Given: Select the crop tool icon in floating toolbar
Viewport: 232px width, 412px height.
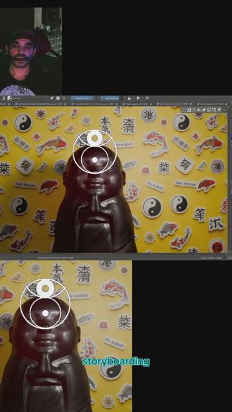Looking at the screenshot, I should click(x=213, y=110).
